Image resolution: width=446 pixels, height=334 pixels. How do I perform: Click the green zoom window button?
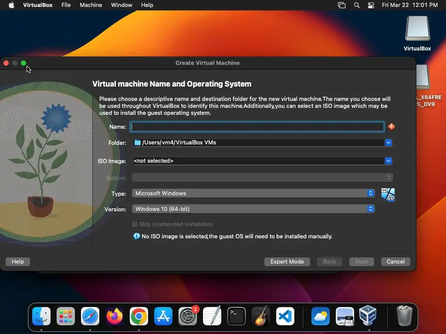click(x=24, y=63)
